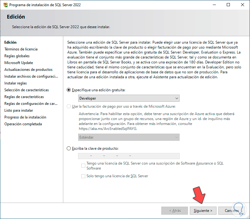Open the Developer edition dropdown
Viewport: 250px width, 219px height.
[129, 98]
